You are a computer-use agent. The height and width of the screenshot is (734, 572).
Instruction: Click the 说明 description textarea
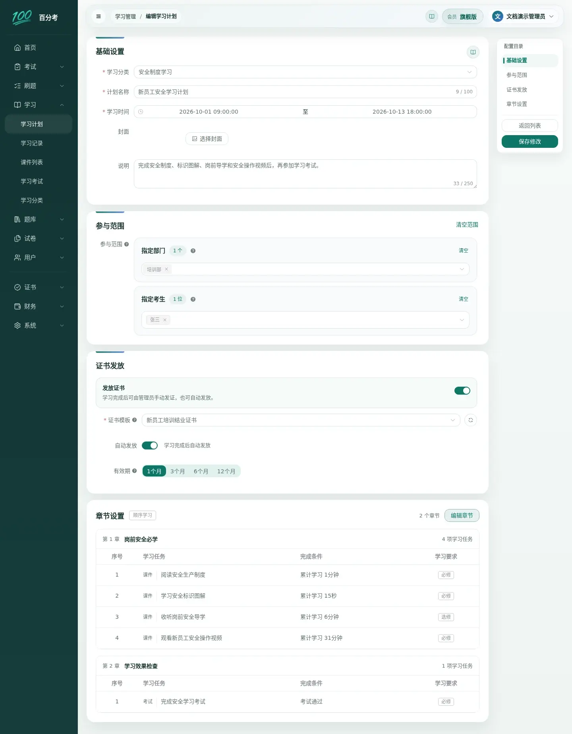click(x=305, y=174)
